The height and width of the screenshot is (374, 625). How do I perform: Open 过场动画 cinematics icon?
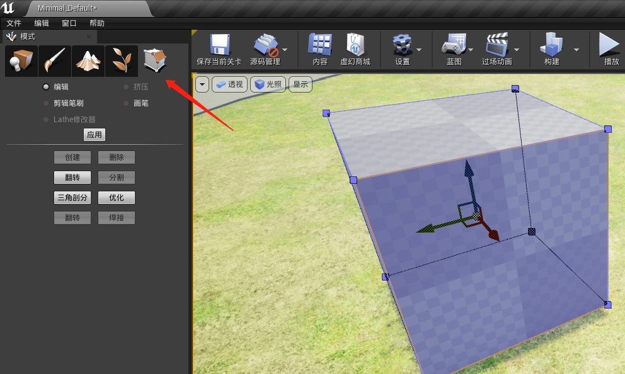(x=496, y=50)
